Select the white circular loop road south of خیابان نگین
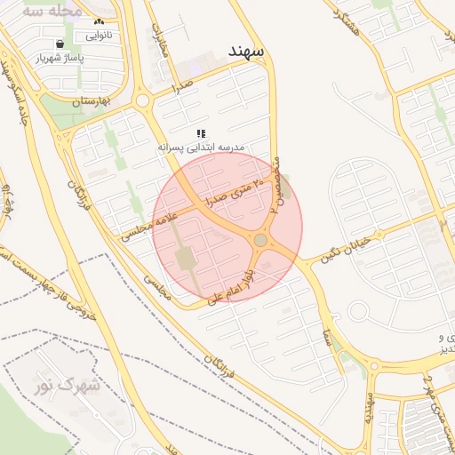455x455 pixels. (358, 312)
